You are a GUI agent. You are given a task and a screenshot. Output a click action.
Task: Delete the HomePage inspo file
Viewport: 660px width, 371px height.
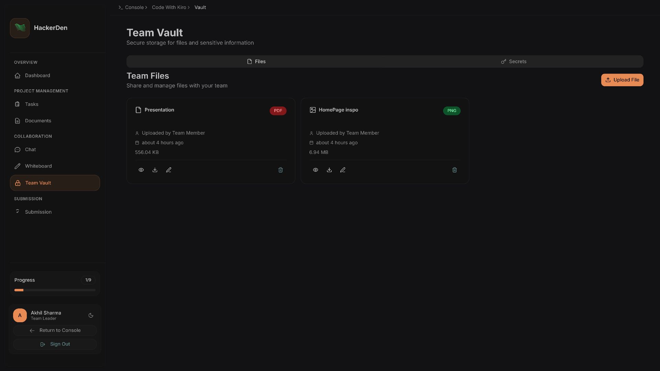click(454, 170)
